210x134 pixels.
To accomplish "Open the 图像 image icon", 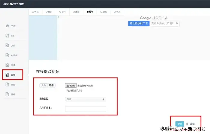I will point(7,65).
